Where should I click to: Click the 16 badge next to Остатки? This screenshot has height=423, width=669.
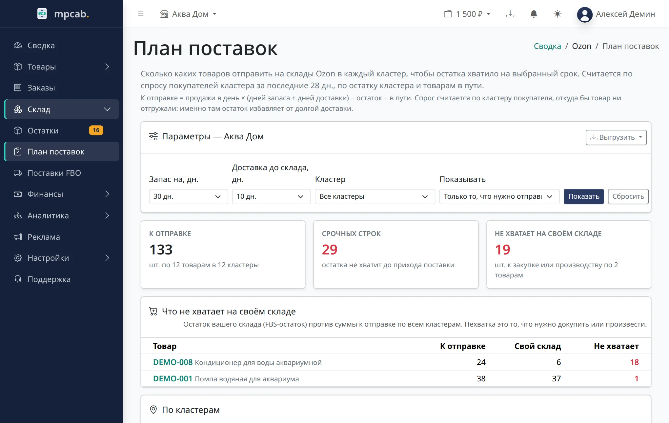(96, 130)
